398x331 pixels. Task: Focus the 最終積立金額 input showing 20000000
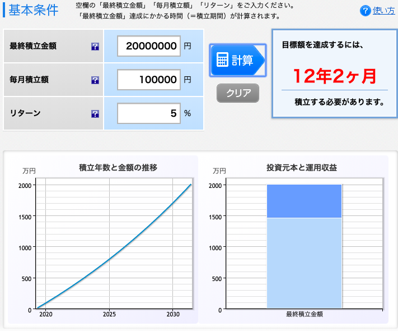(149, 46)
